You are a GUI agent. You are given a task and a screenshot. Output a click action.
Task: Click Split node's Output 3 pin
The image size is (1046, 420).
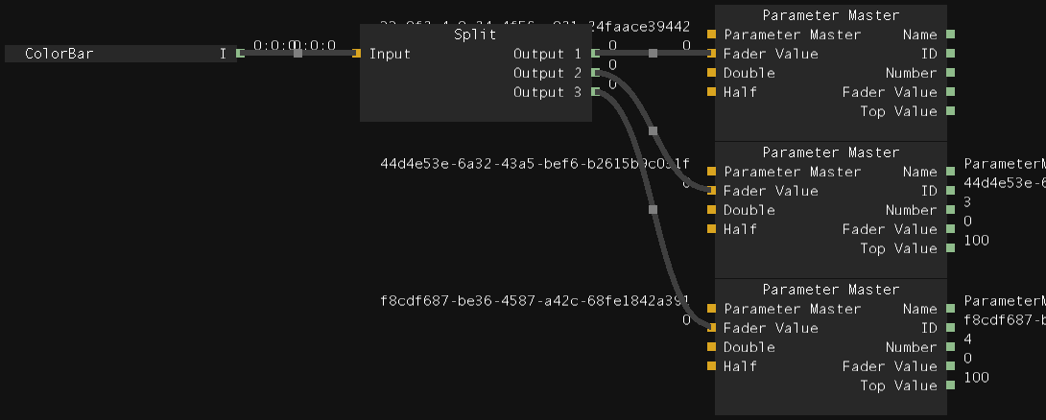click(596, 92)
